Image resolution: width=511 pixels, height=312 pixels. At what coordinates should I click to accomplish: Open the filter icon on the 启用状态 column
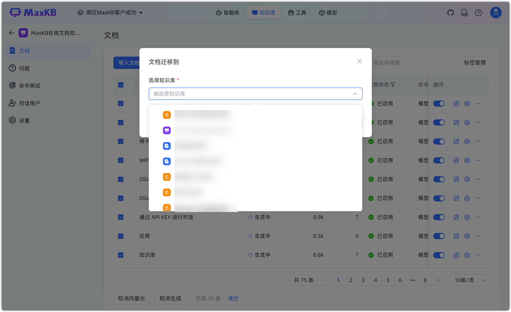tap(393, 85)
